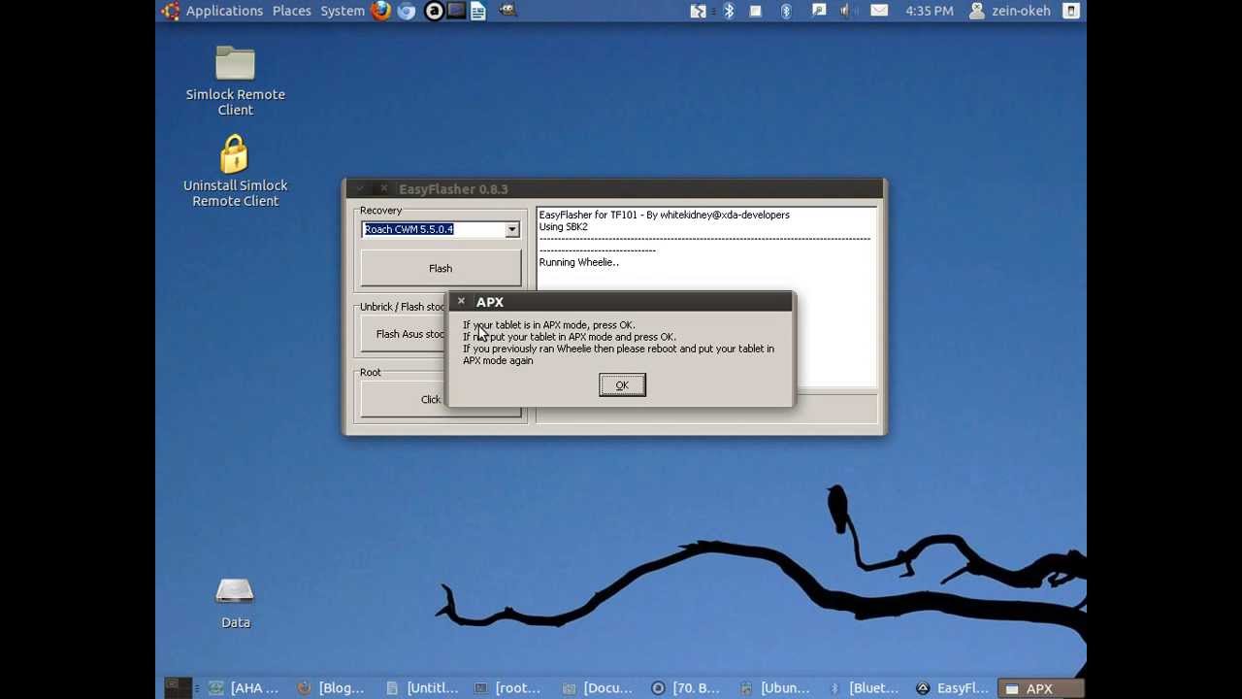Click 'Running Wheelie..' log line
Viewport: 1242px width, 699px height.
578,262
